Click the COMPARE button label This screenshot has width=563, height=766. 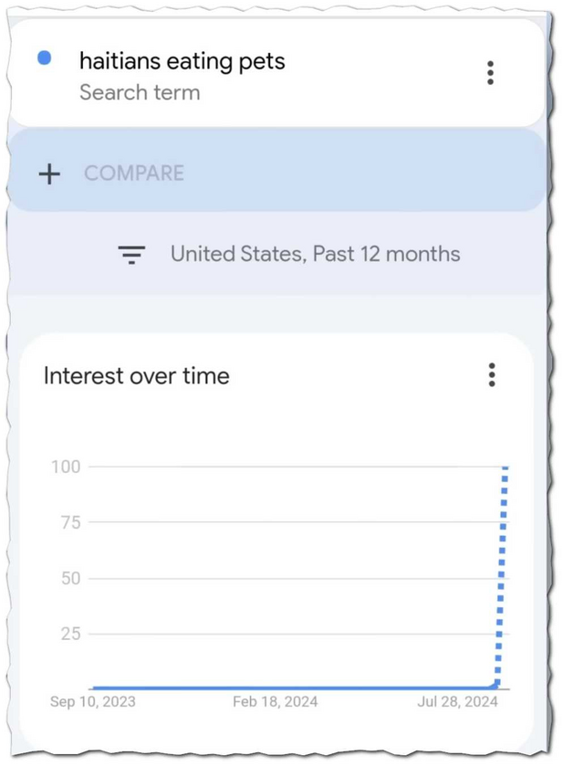(134, 173)
